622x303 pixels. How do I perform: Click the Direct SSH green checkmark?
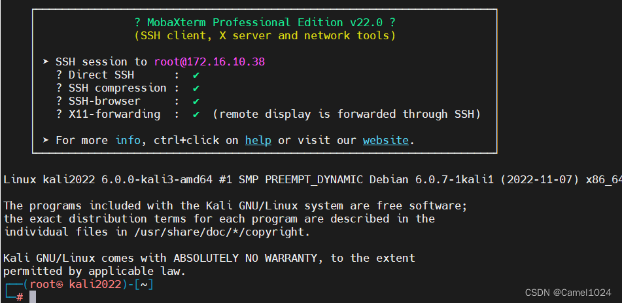(196, 75)
